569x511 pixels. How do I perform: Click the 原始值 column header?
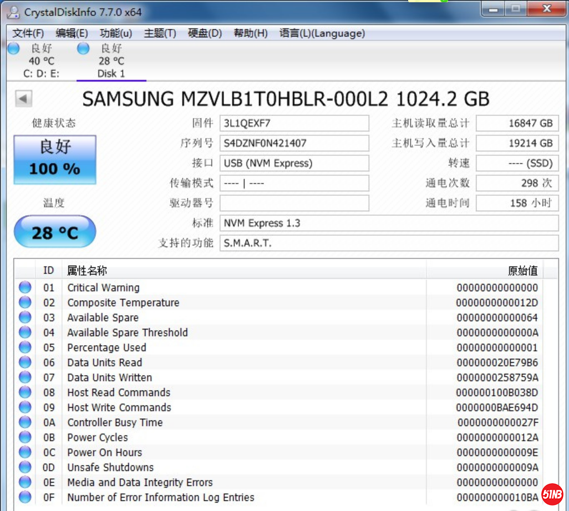tap(522, 270)
